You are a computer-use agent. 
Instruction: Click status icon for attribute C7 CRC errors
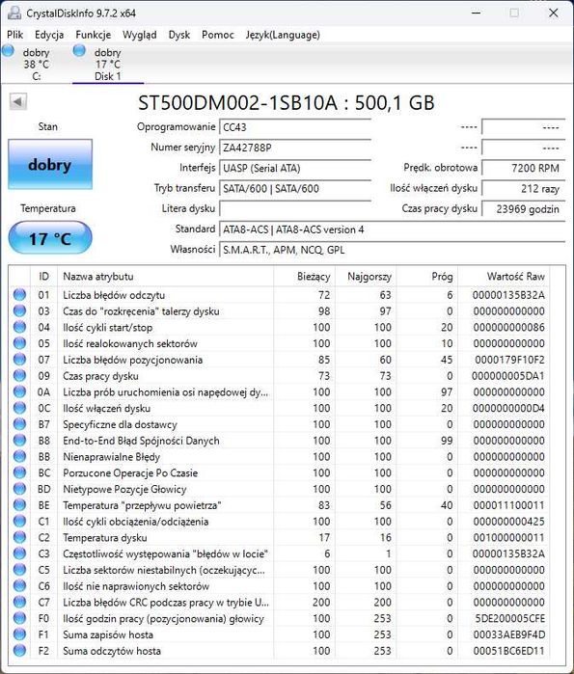pos(19,603)
